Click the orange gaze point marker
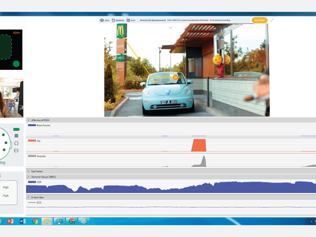 click(175, 77)
